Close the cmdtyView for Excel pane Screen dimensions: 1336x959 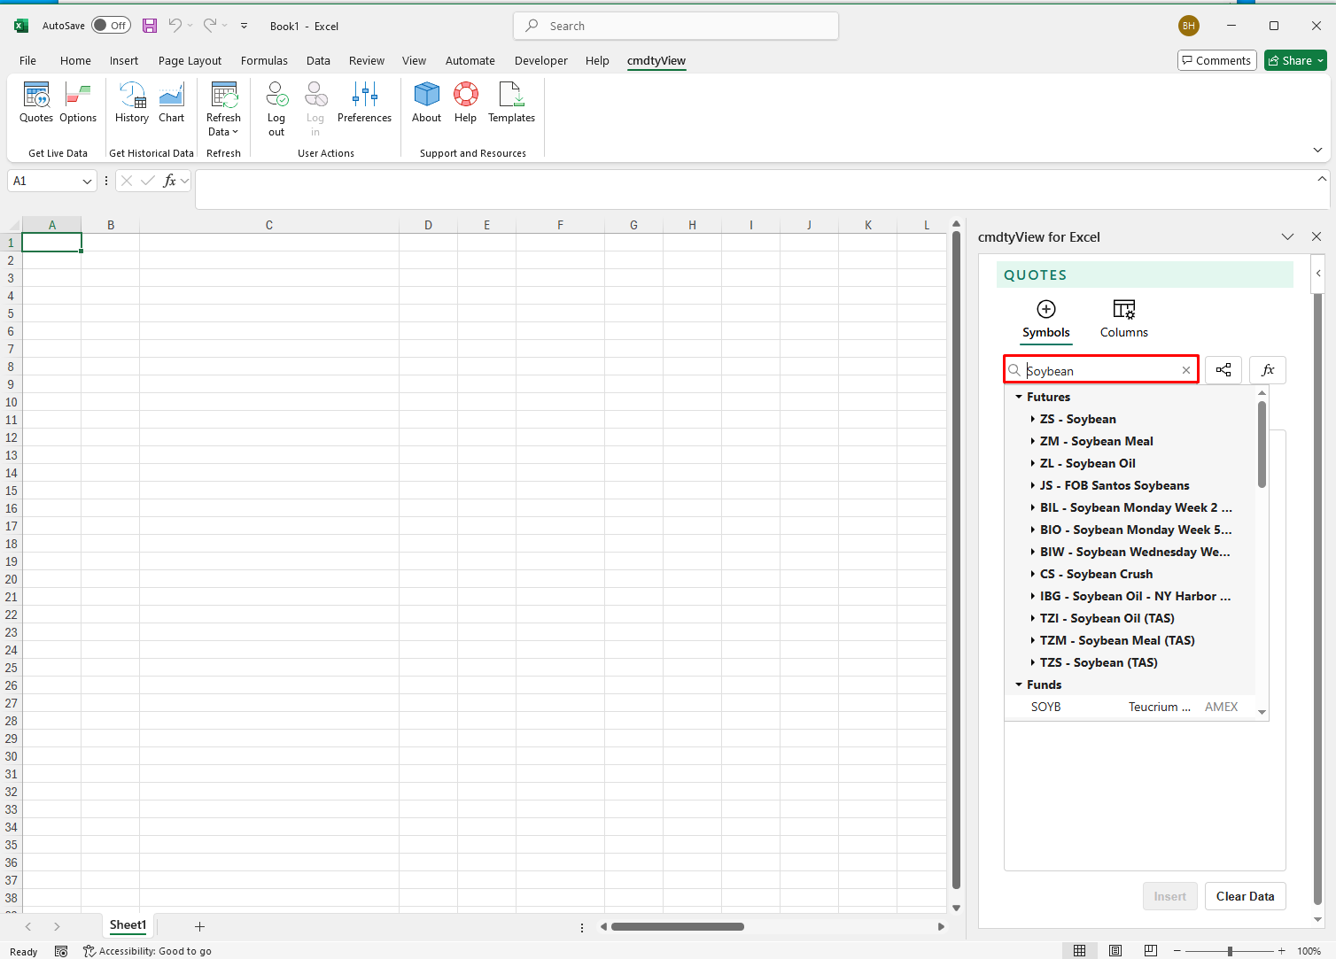[1317, 236]
